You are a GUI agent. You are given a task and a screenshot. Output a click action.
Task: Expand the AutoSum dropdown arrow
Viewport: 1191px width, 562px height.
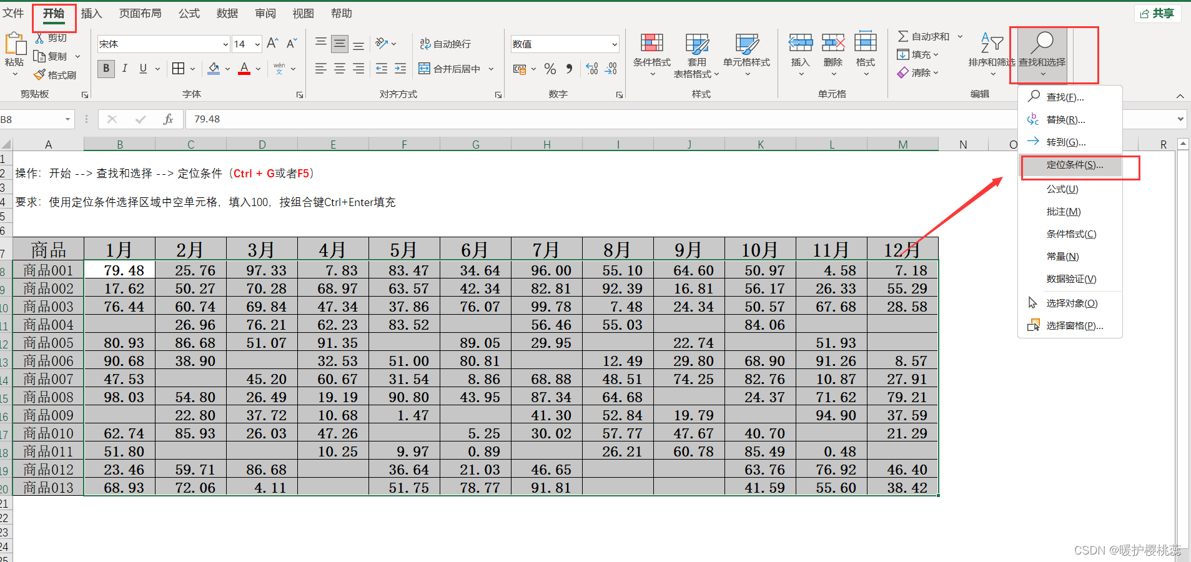pos(961,37)
